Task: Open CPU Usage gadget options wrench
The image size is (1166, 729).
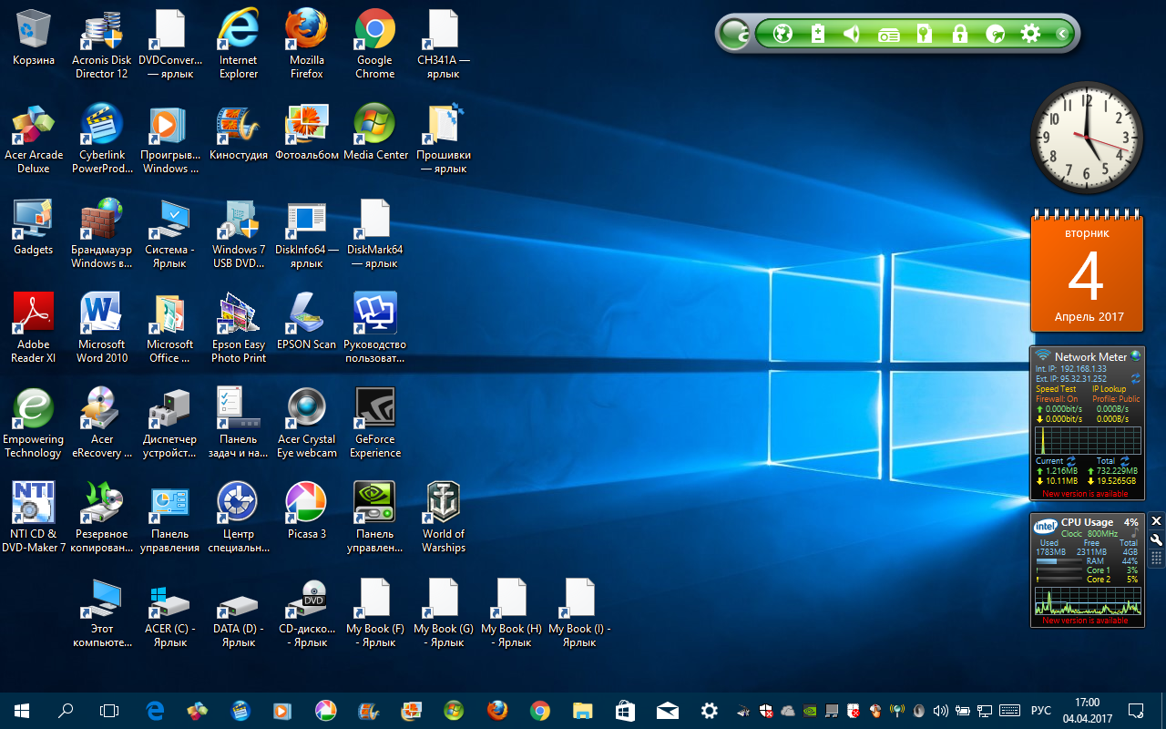Action: click(1157, 539)
